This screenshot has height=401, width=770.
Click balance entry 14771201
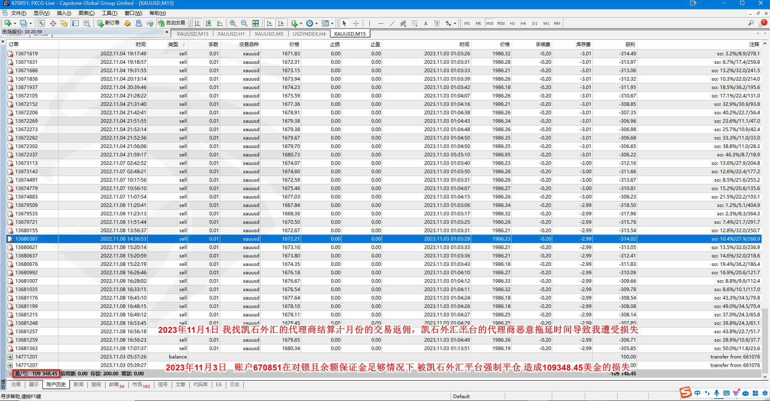pyautogui.click(x=384, y=356)
